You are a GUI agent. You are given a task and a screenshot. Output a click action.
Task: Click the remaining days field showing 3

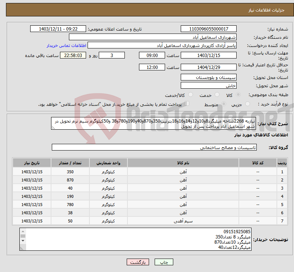[x=112, y=55]
